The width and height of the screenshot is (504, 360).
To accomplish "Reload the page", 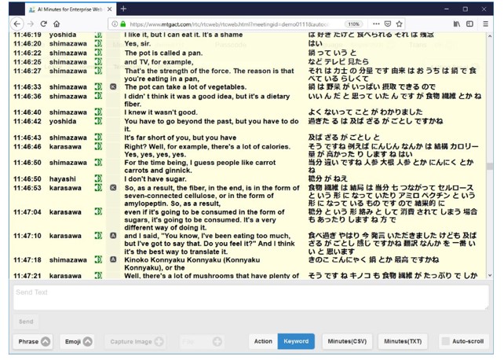I will (44, 24).
